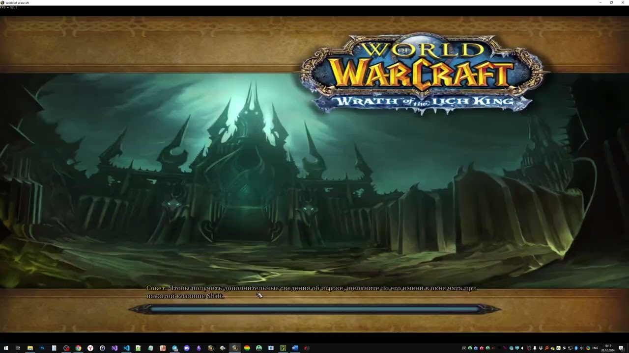Switch ENG input language indicator
This screenshot has width=629, height=353.
coord(595,348)
